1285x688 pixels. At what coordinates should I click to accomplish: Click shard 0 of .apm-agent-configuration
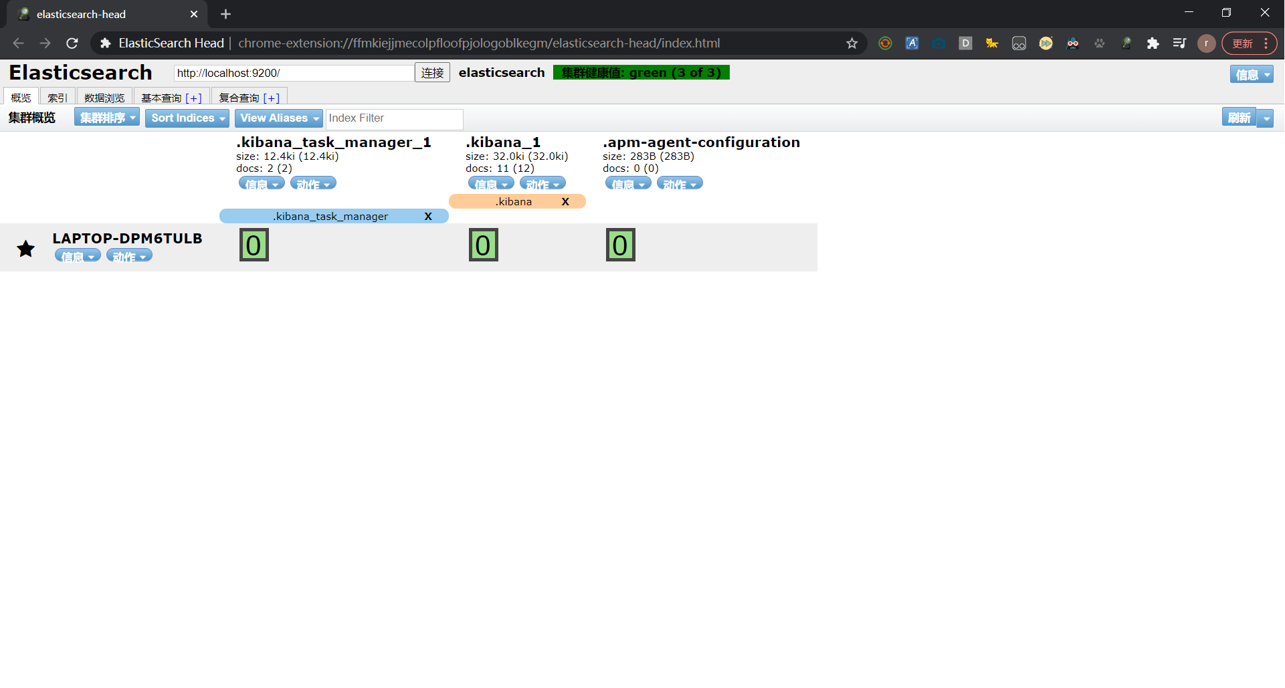621,245
